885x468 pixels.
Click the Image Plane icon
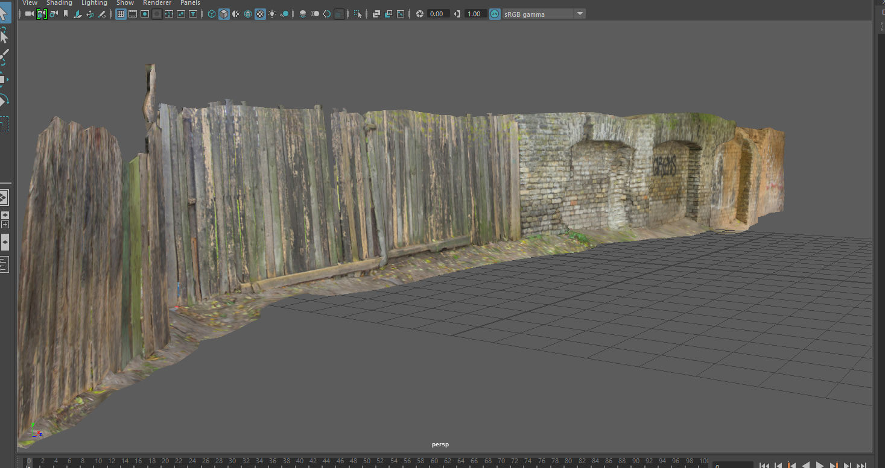click(78, 14)
